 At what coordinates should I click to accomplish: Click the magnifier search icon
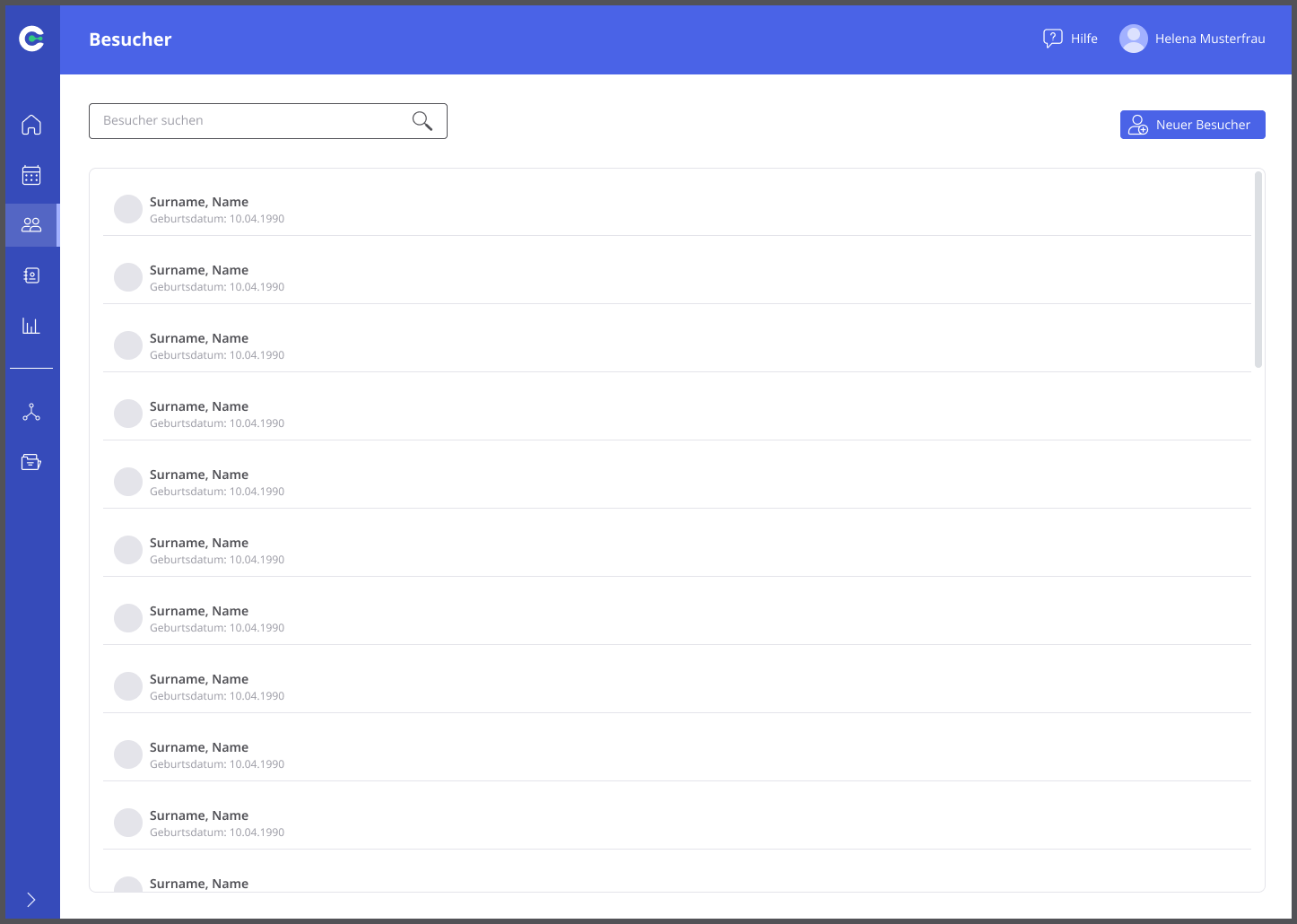click(x=422, y=121)
